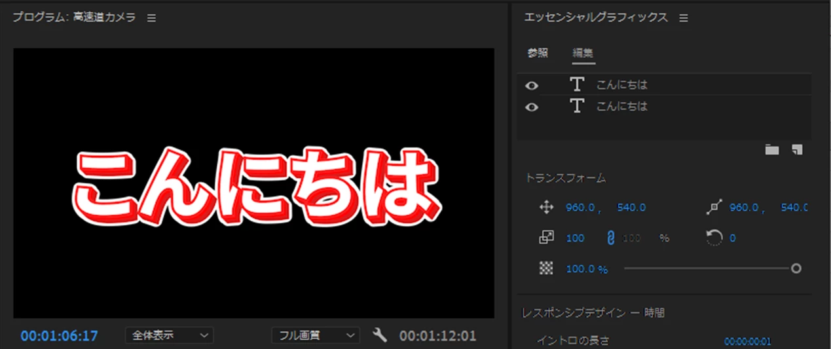The image size is (831, 349).
Task: Click the current timecode 00:01:06:17
Action: (x=59, y=336)
